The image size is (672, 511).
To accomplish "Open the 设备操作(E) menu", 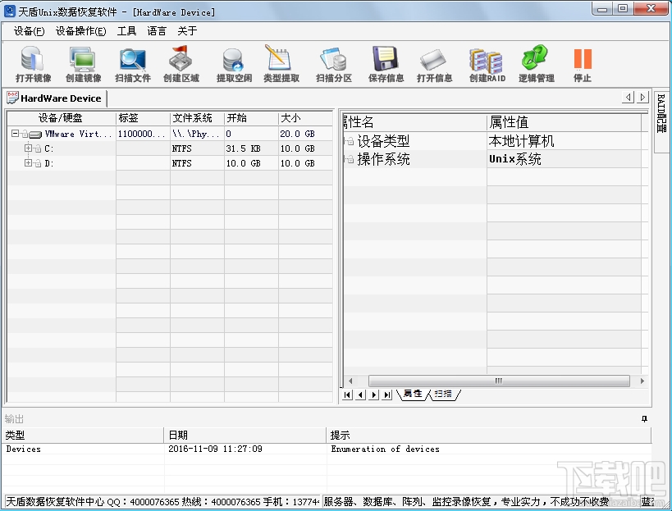I will click(x=81, y=31).
